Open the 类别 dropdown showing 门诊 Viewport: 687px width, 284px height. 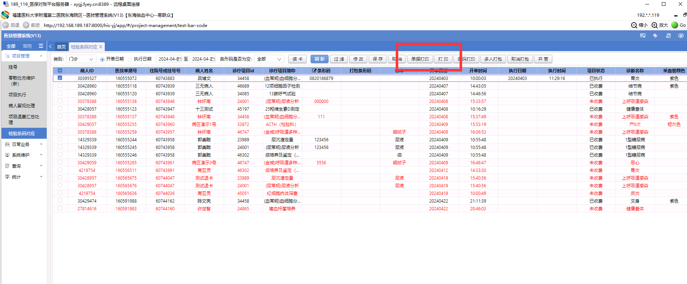point(81,59)
